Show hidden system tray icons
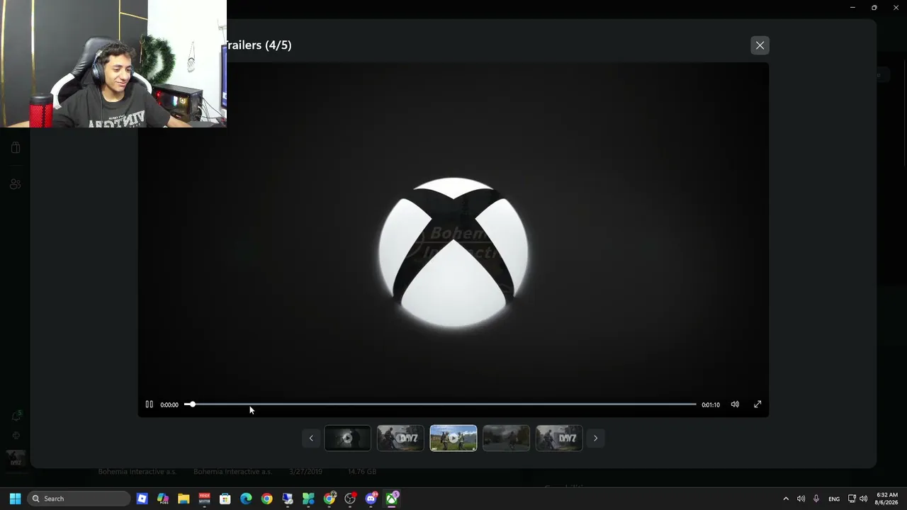Image resolution: width=907 pixels, height=510 pixels. coord(786,499)
